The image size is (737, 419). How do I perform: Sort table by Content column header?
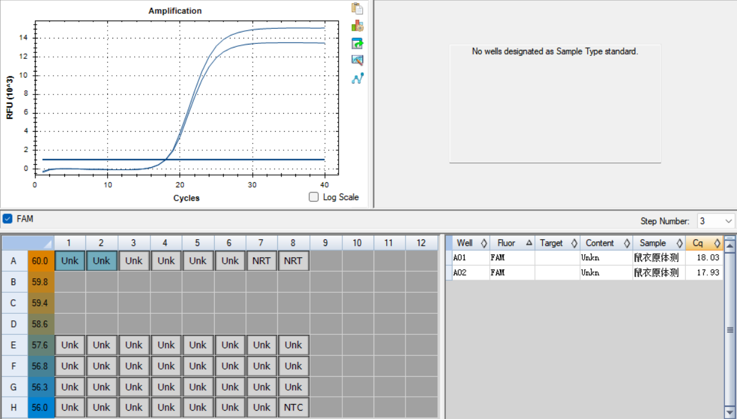tap(606, 243)
